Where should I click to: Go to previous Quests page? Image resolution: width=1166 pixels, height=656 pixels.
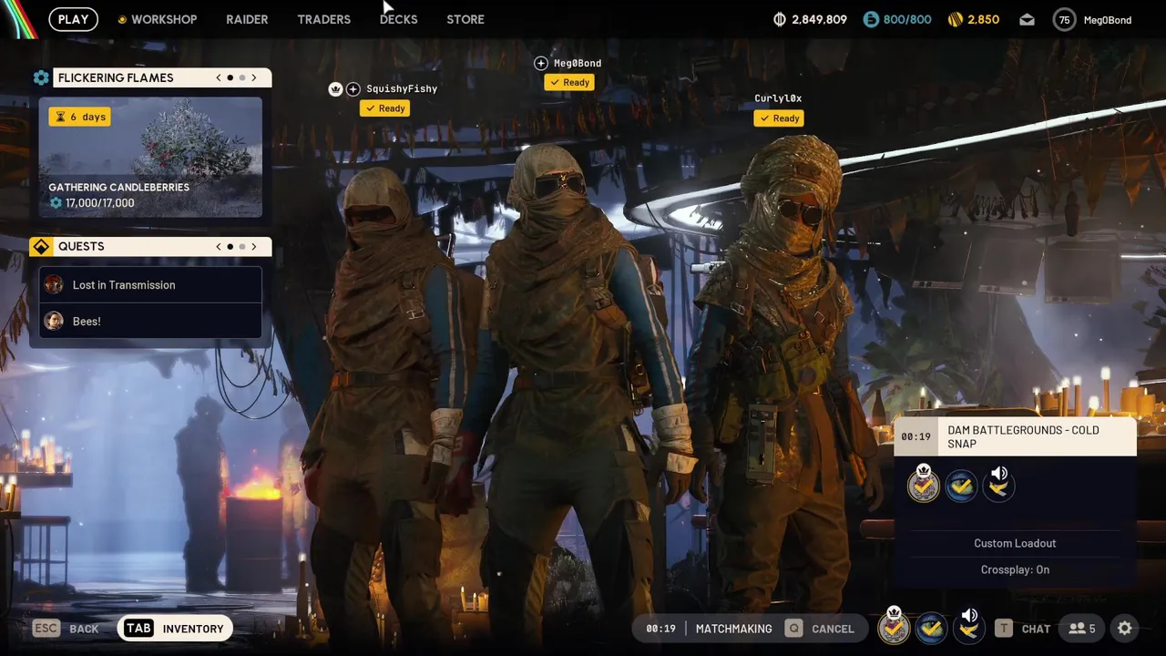(x=219, y=246)
